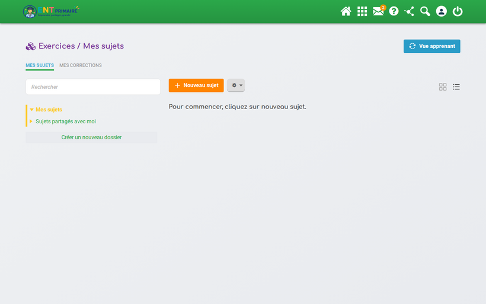Switch to grid thumbnail view
Screen dimensions: 486x304
[443, 87]
